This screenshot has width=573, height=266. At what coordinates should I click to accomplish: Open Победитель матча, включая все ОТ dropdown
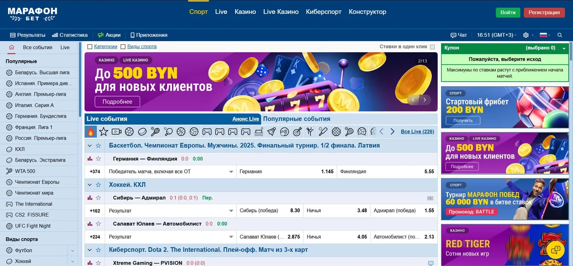tap(171, 172)
